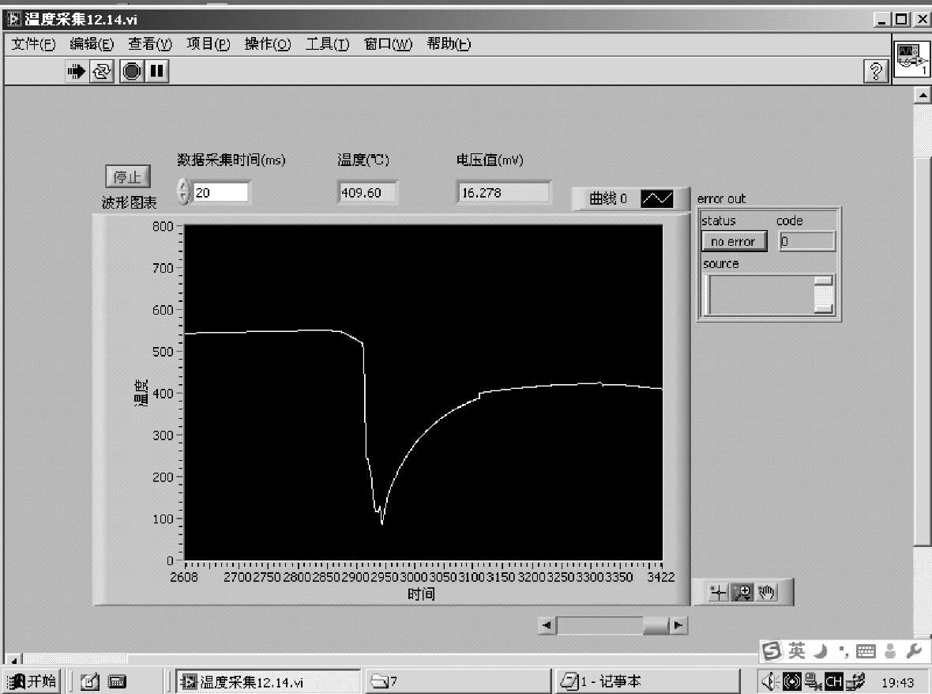Viewport: 932px width, 694px height.
Task: Open the 文件(F) menu
Action: point(33,44)
